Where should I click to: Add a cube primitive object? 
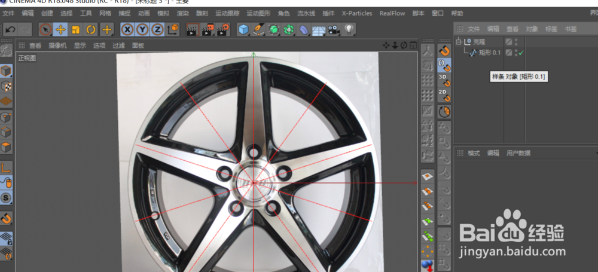click(244, 29)
